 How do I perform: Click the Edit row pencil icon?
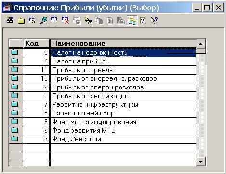(x=32, y=20)
